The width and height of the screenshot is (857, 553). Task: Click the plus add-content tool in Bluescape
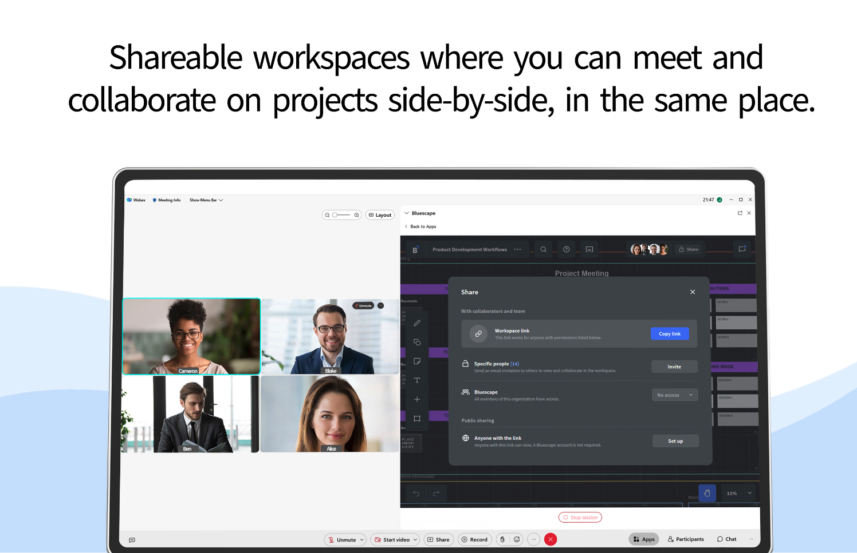(417, 399)
